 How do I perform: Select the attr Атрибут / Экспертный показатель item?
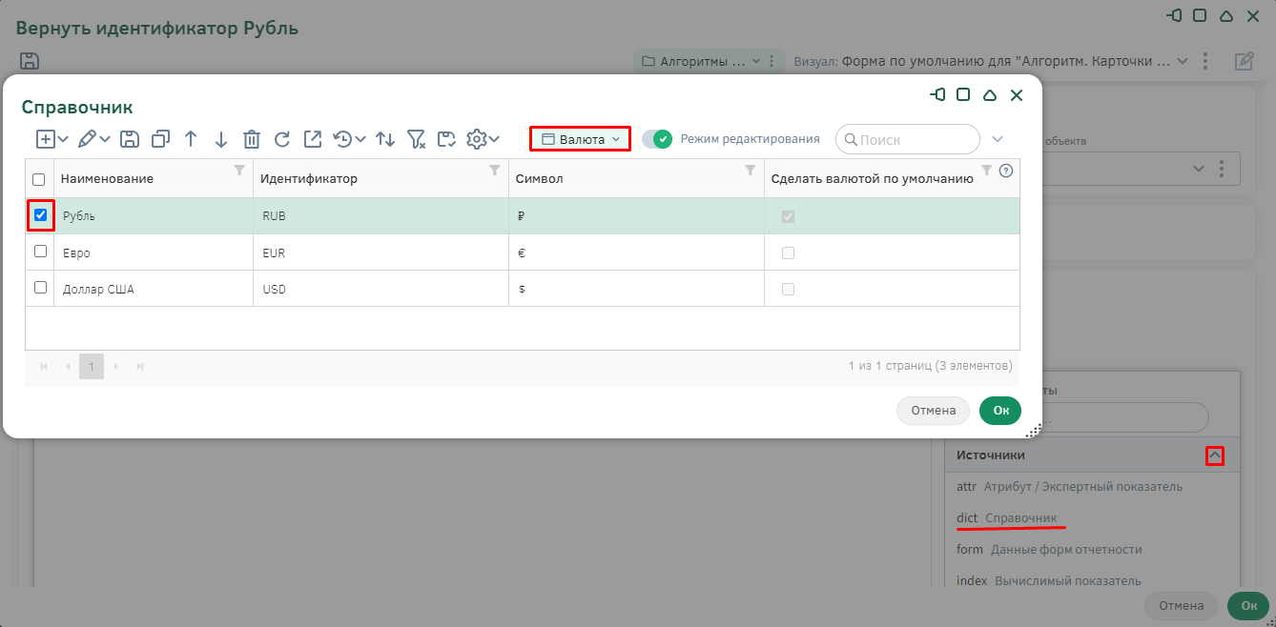[1069, 487]
